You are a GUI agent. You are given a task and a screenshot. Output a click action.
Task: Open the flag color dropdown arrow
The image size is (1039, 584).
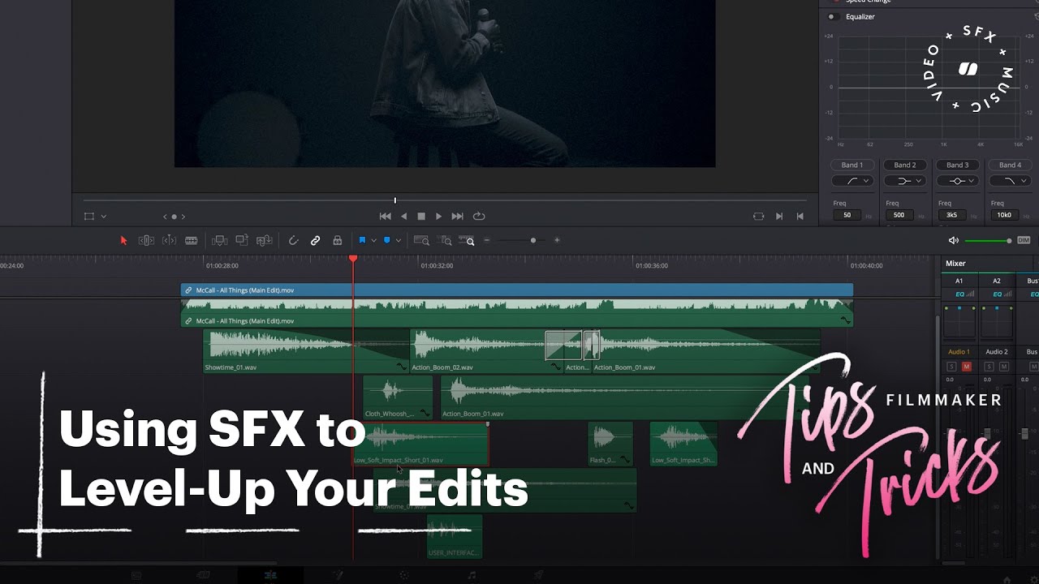click(373, 240)
